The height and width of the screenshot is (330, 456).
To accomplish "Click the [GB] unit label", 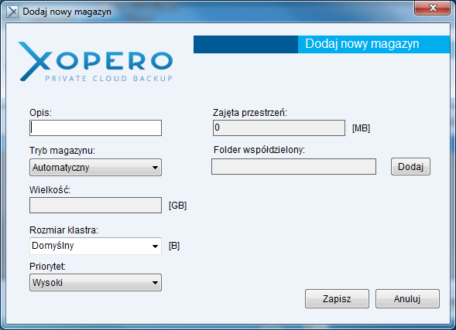I will (177, 206).
